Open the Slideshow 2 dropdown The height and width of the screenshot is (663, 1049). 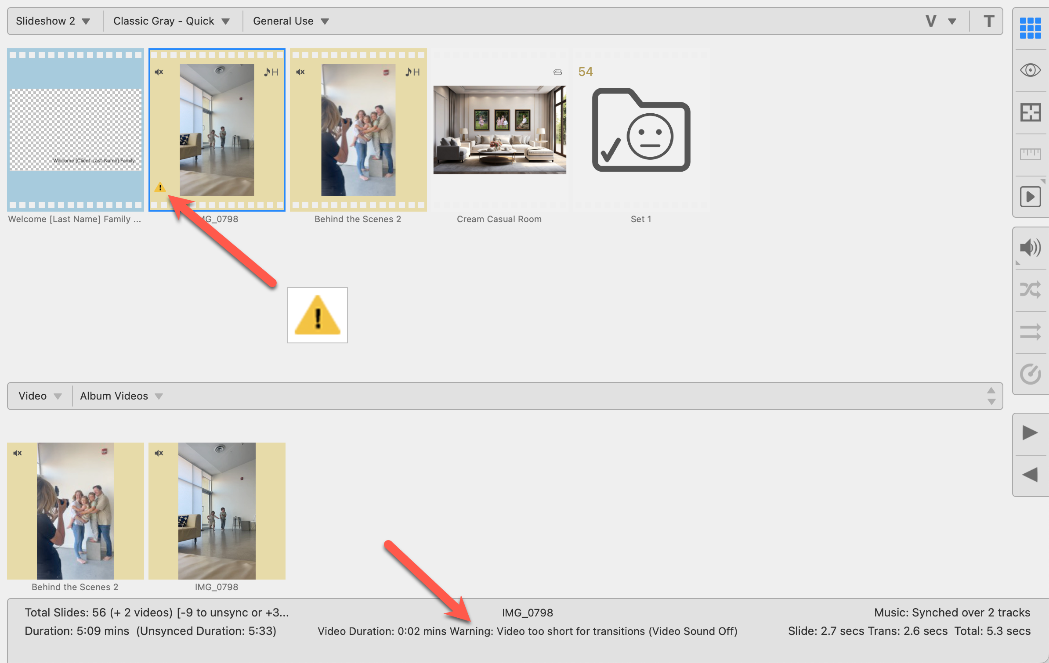click(53, 21)
